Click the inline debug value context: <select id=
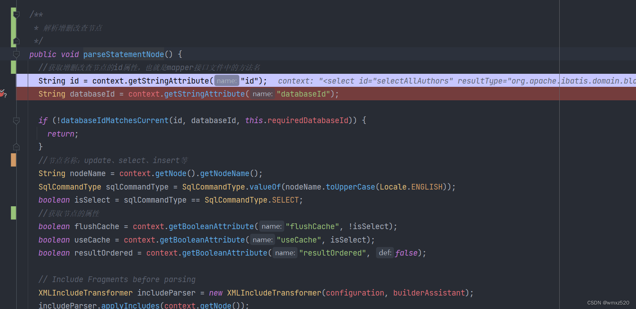Screen dimensions: 636x309 pos(456,81)
